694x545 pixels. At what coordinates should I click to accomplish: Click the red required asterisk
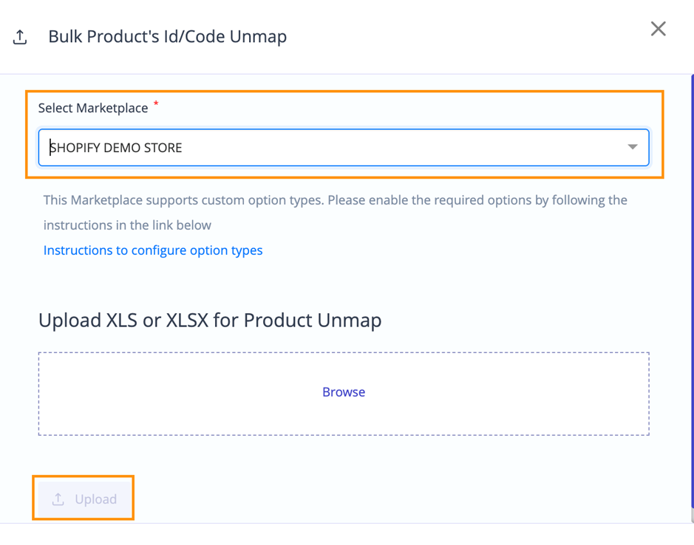coord(156,104)
